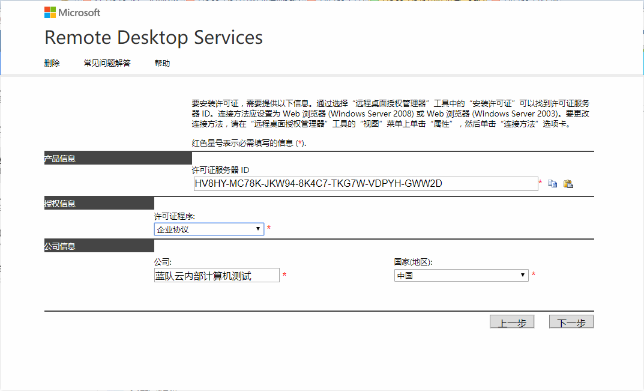The image size is (644, 391).
Task: Click the 国家(地区) field label
Action: 413,262
